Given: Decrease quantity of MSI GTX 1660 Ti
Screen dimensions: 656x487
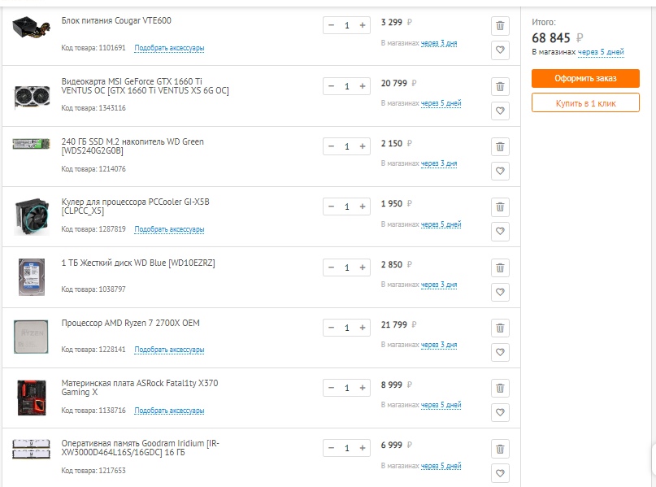Looking at the screenshot, I should click(332, 86).
